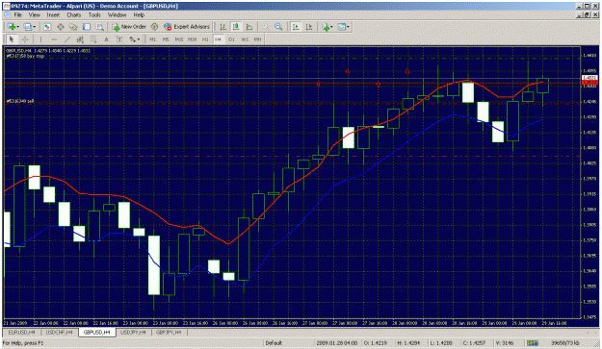Click the New Order button

[x=129, y=27]
